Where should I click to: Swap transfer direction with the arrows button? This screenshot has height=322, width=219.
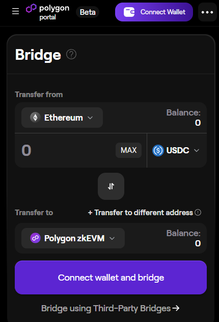coord(111,186)
